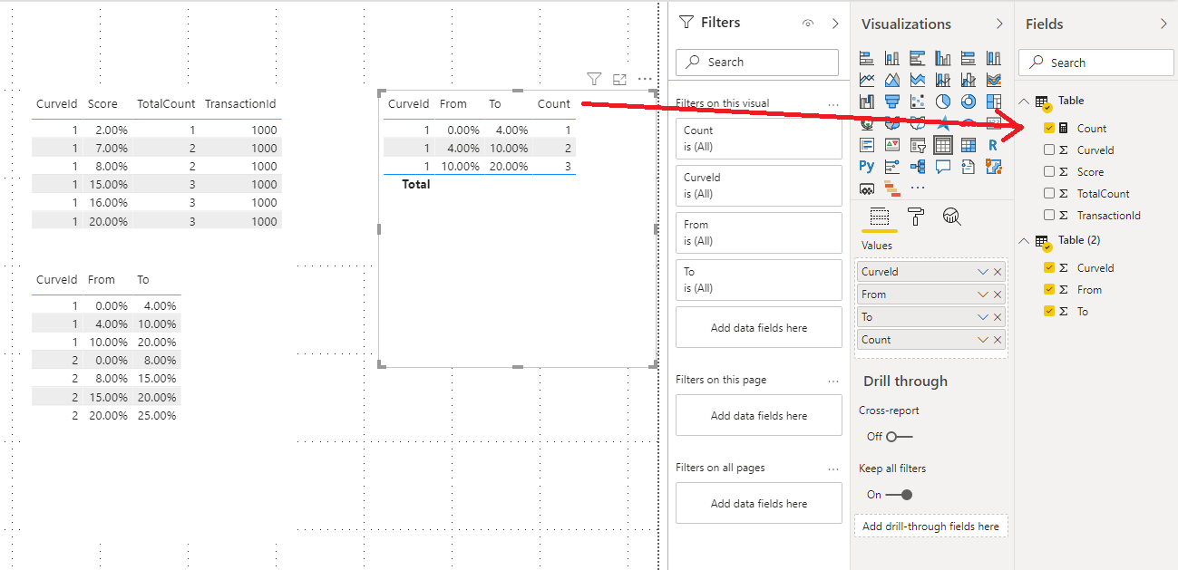The width and height of the screenshot is (1178, 570).
Task: Switch to the Format paint roller tab
Action: [x=916, y=217]
